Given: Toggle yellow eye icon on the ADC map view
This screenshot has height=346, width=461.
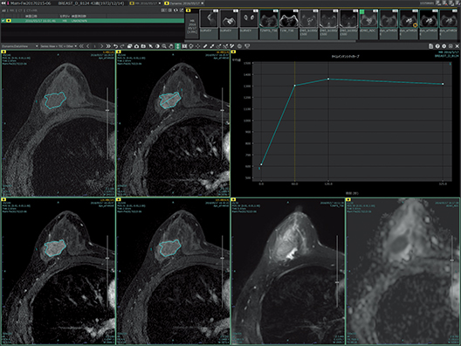Looking at the screenshot, I should pyautogui.click(x=348, y=199).
